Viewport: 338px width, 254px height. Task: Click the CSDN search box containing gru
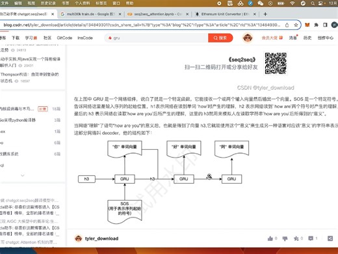coord(156,38)
